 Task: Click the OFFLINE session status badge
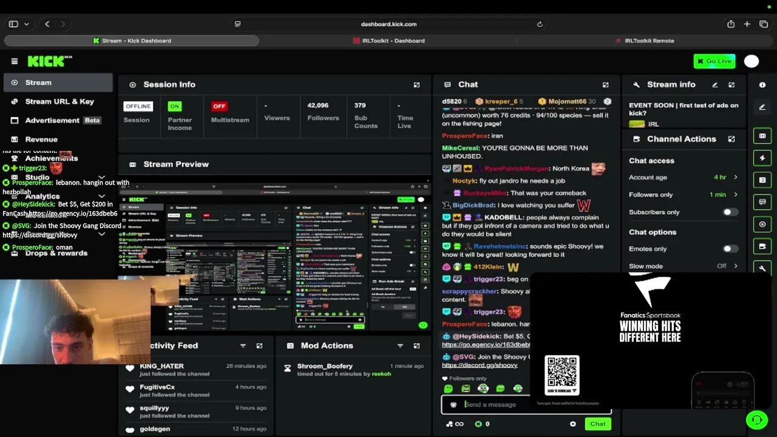[138, 106]
